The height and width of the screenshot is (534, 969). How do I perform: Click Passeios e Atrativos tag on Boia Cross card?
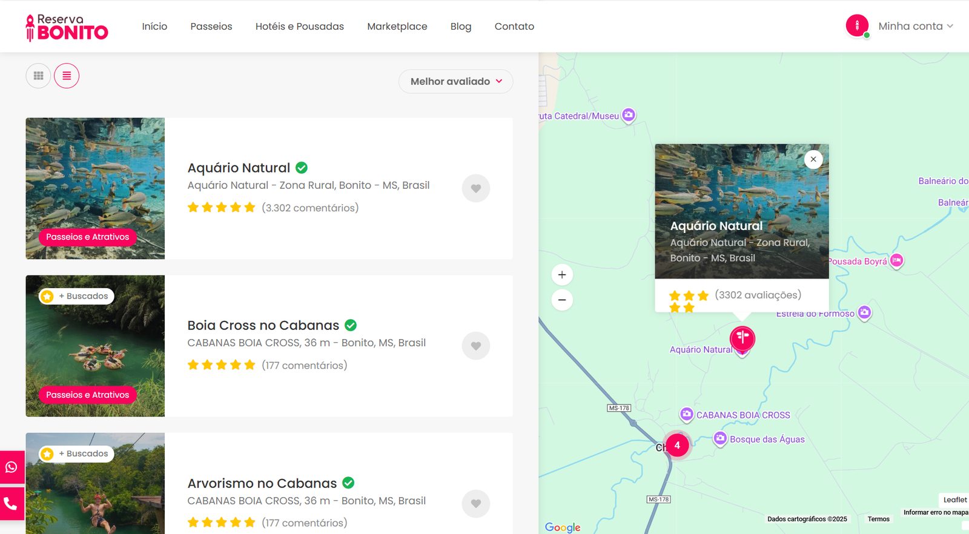(x=88, y=395)
